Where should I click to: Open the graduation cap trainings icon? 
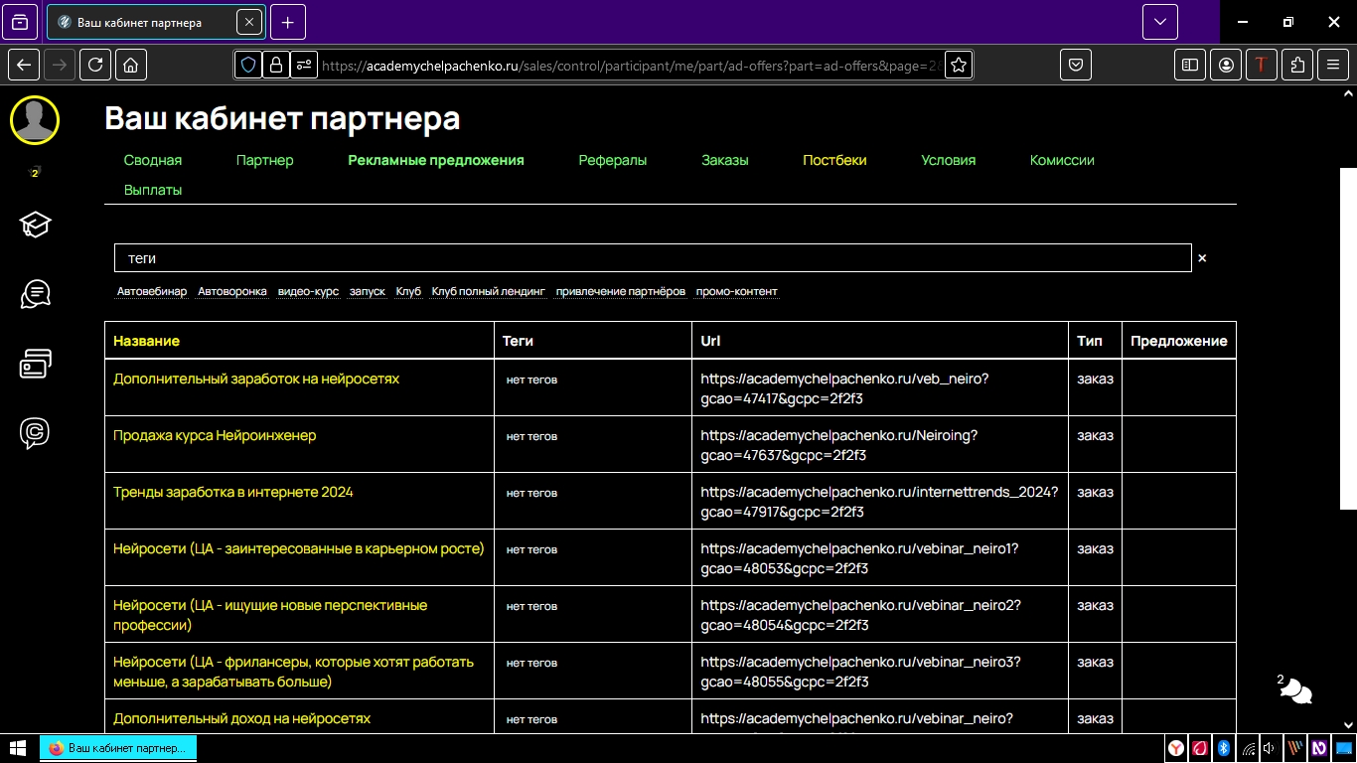(x=35, y=225)
